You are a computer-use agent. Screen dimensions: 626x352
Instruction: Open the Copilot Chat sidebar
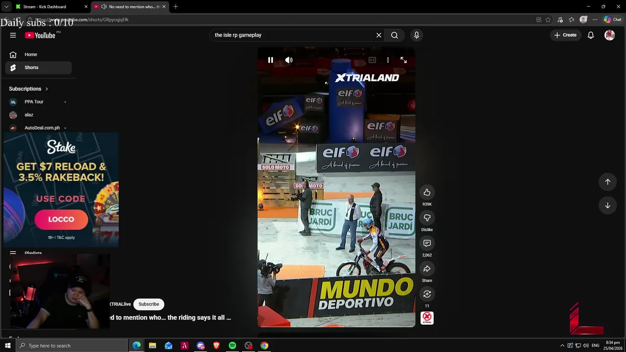click(612, 20)
